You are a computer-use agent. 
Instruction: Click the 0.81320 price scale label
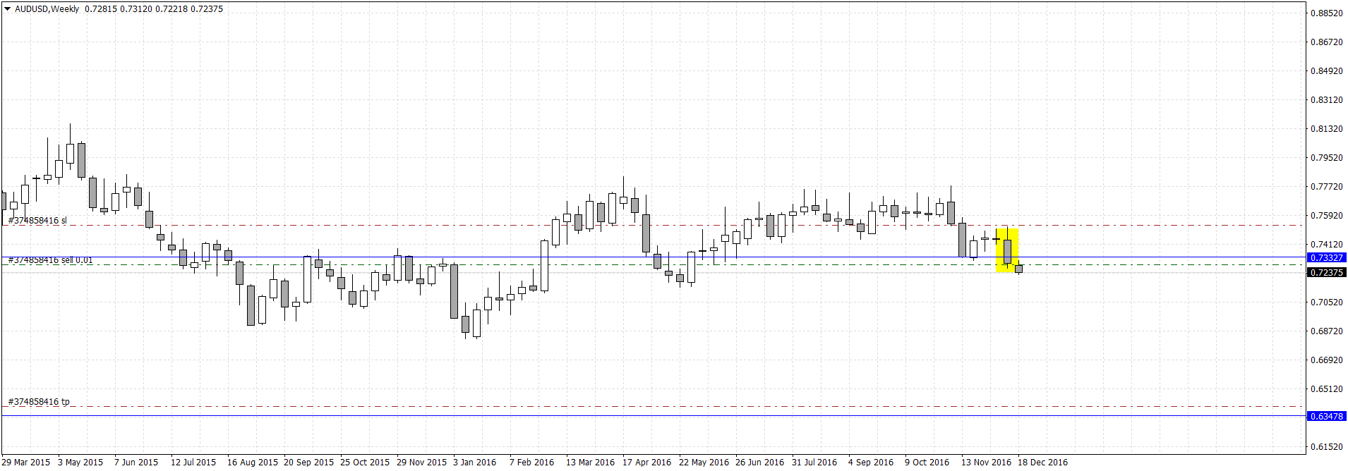pyautogui.click(x=1327, y=129)
